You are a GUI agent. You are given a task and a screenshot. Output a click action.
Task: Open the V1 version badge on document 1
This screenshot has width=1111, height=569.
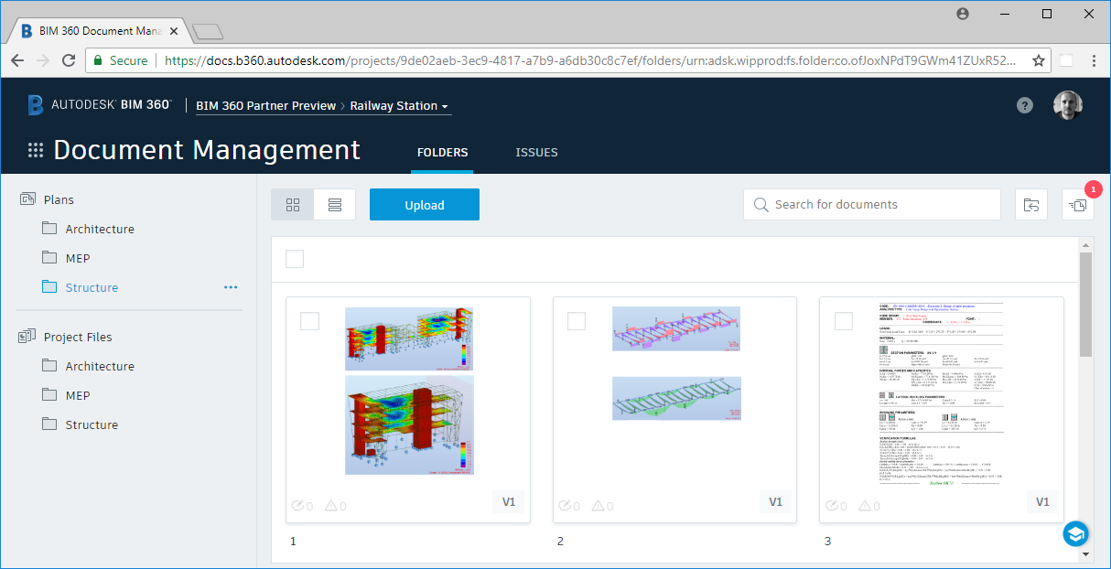pyautogui.click(x=509, y=501)
